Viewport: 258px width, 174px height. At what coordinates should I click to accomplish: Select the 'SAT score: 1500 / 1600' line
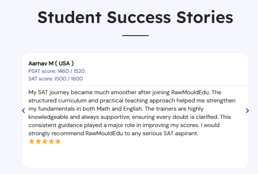[x=56, y=79]
